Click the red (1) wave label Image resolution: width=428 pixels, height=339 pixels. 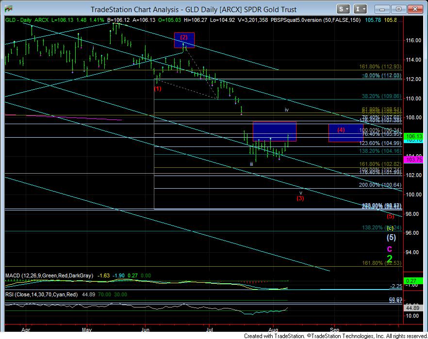click(158, 89)
